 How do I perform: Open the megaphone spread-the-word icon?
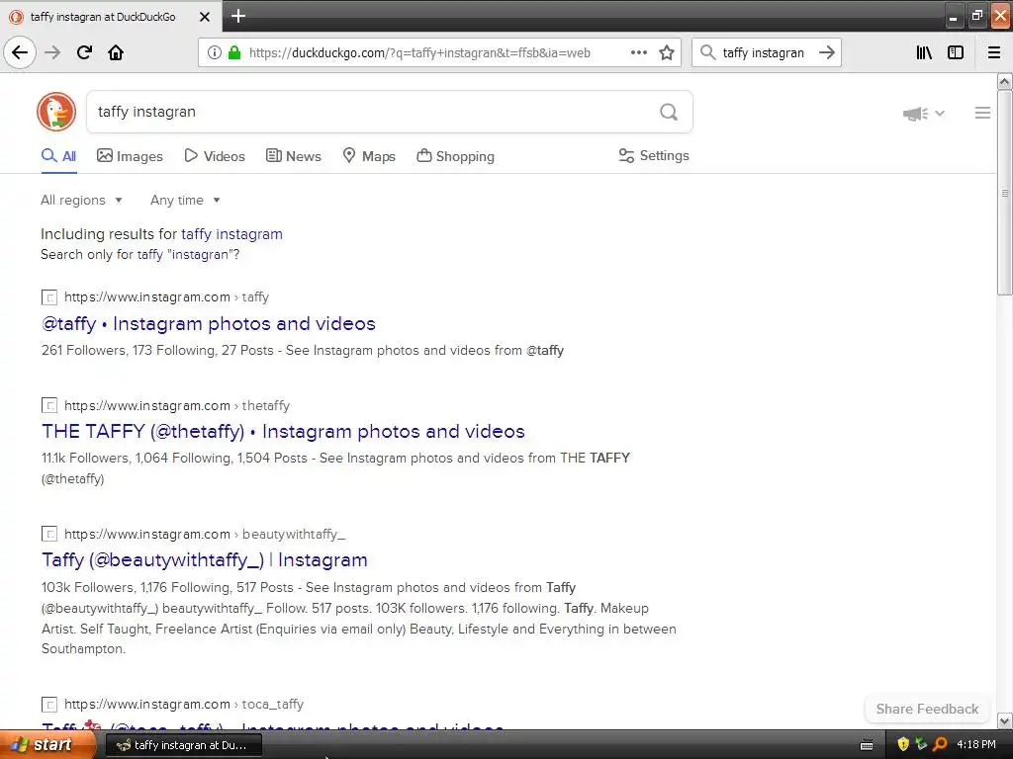[915, 114]
